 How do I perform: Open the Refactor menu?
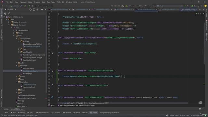coord(37,2)
